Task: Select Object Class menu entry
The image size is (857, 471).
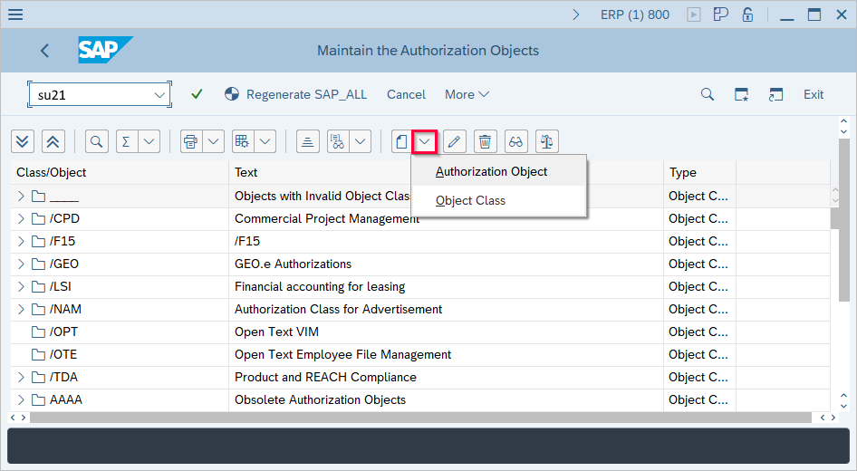Action: click(499, 200)
